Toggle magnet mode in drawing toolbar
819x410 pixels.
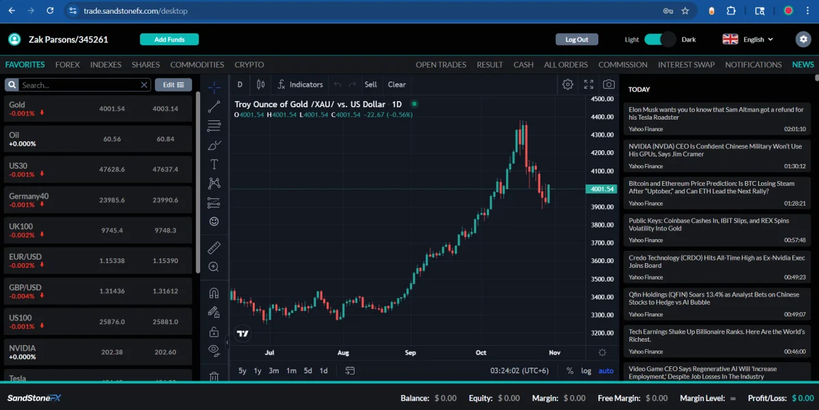214,293
